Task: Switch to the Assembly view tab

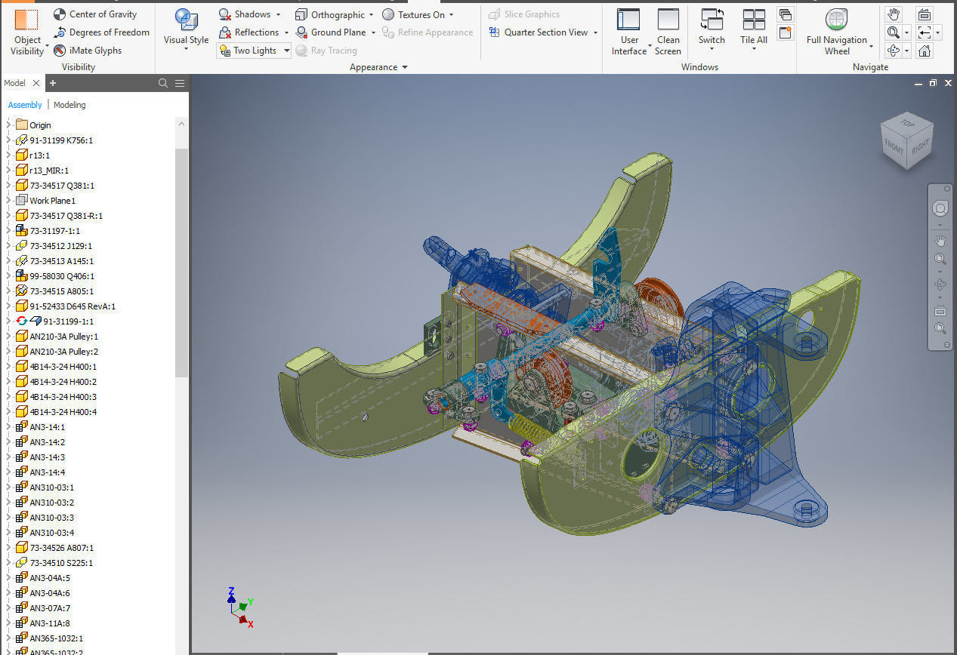Action: click(x=25, y=105)
